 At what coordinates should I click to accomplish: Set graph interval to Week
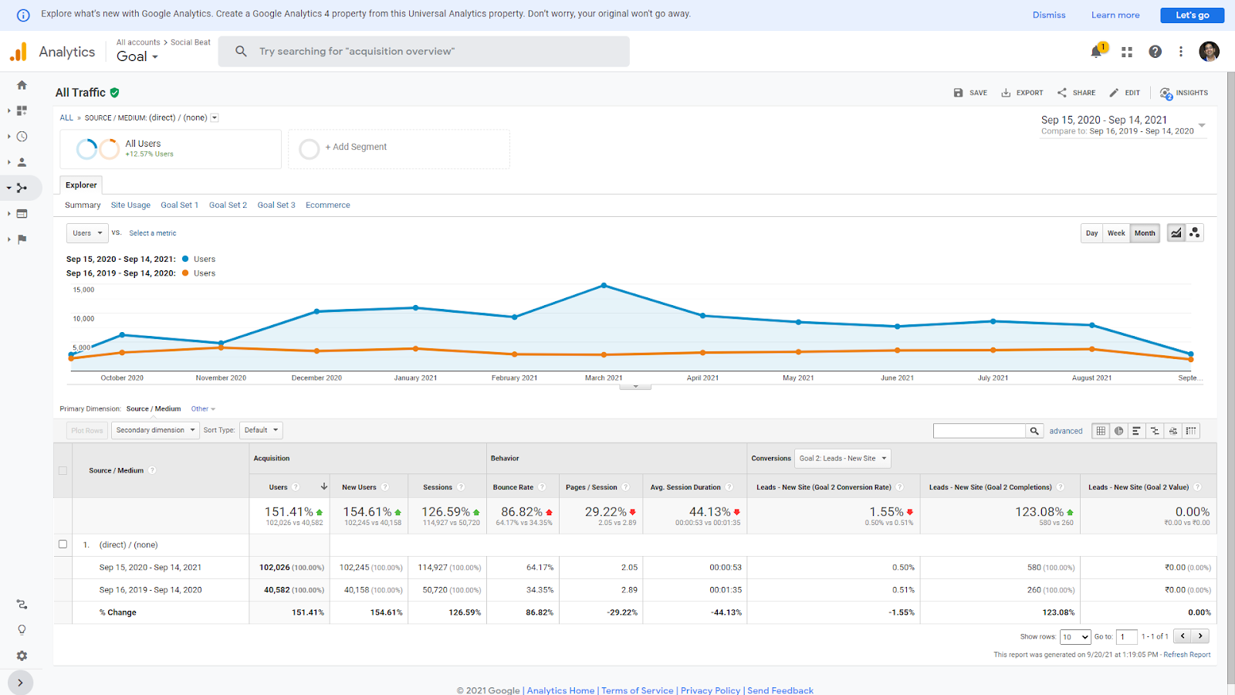click(1116, 233)
